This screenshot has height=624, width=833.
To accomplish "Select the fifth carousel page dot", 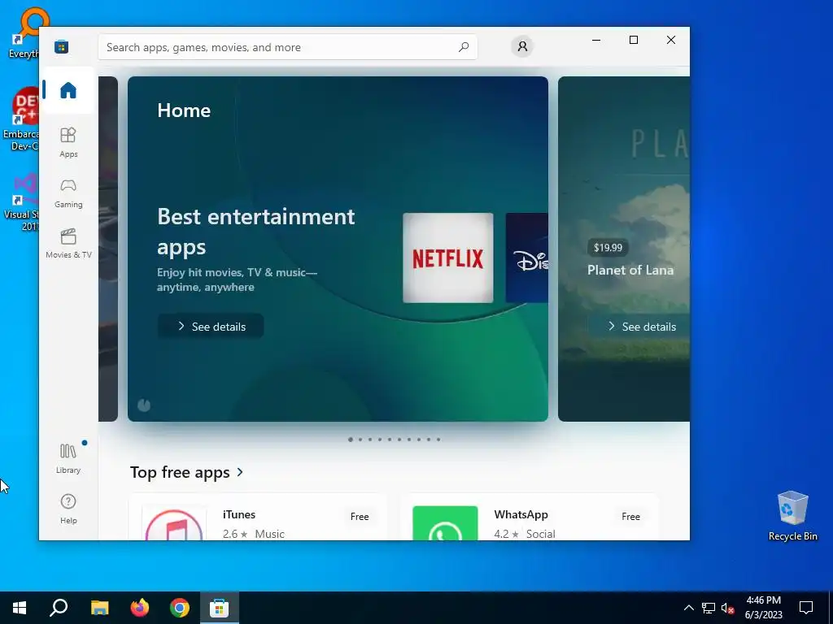I will coord(390,440).
